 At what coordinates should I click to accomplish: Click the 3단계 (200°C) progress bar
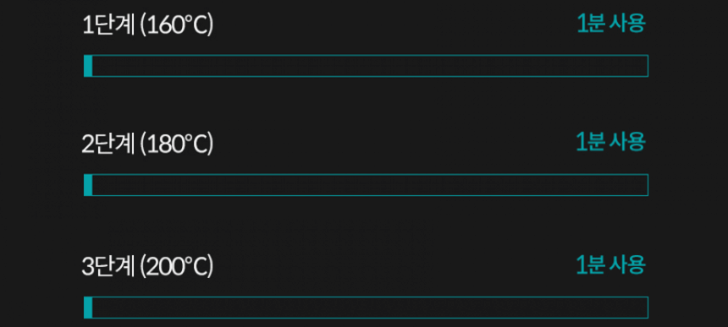[x=366, y=307]
